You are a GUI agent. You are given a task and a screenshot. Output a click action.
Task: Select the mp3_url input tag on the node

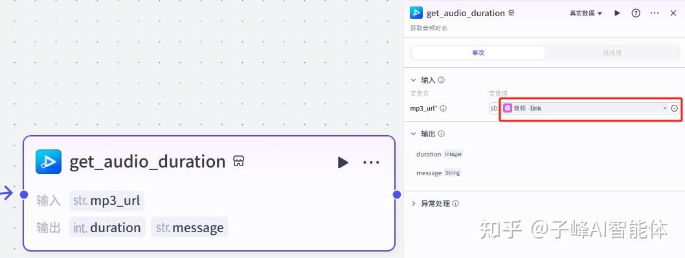pos(107,201)
